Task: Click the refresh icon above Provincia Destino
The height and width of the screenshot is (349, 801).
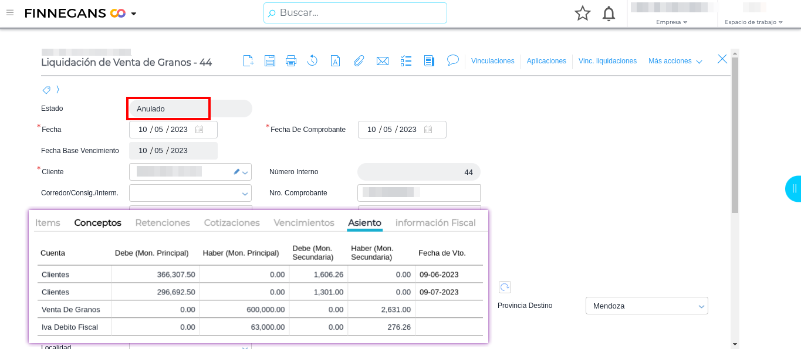Action: 505,287
